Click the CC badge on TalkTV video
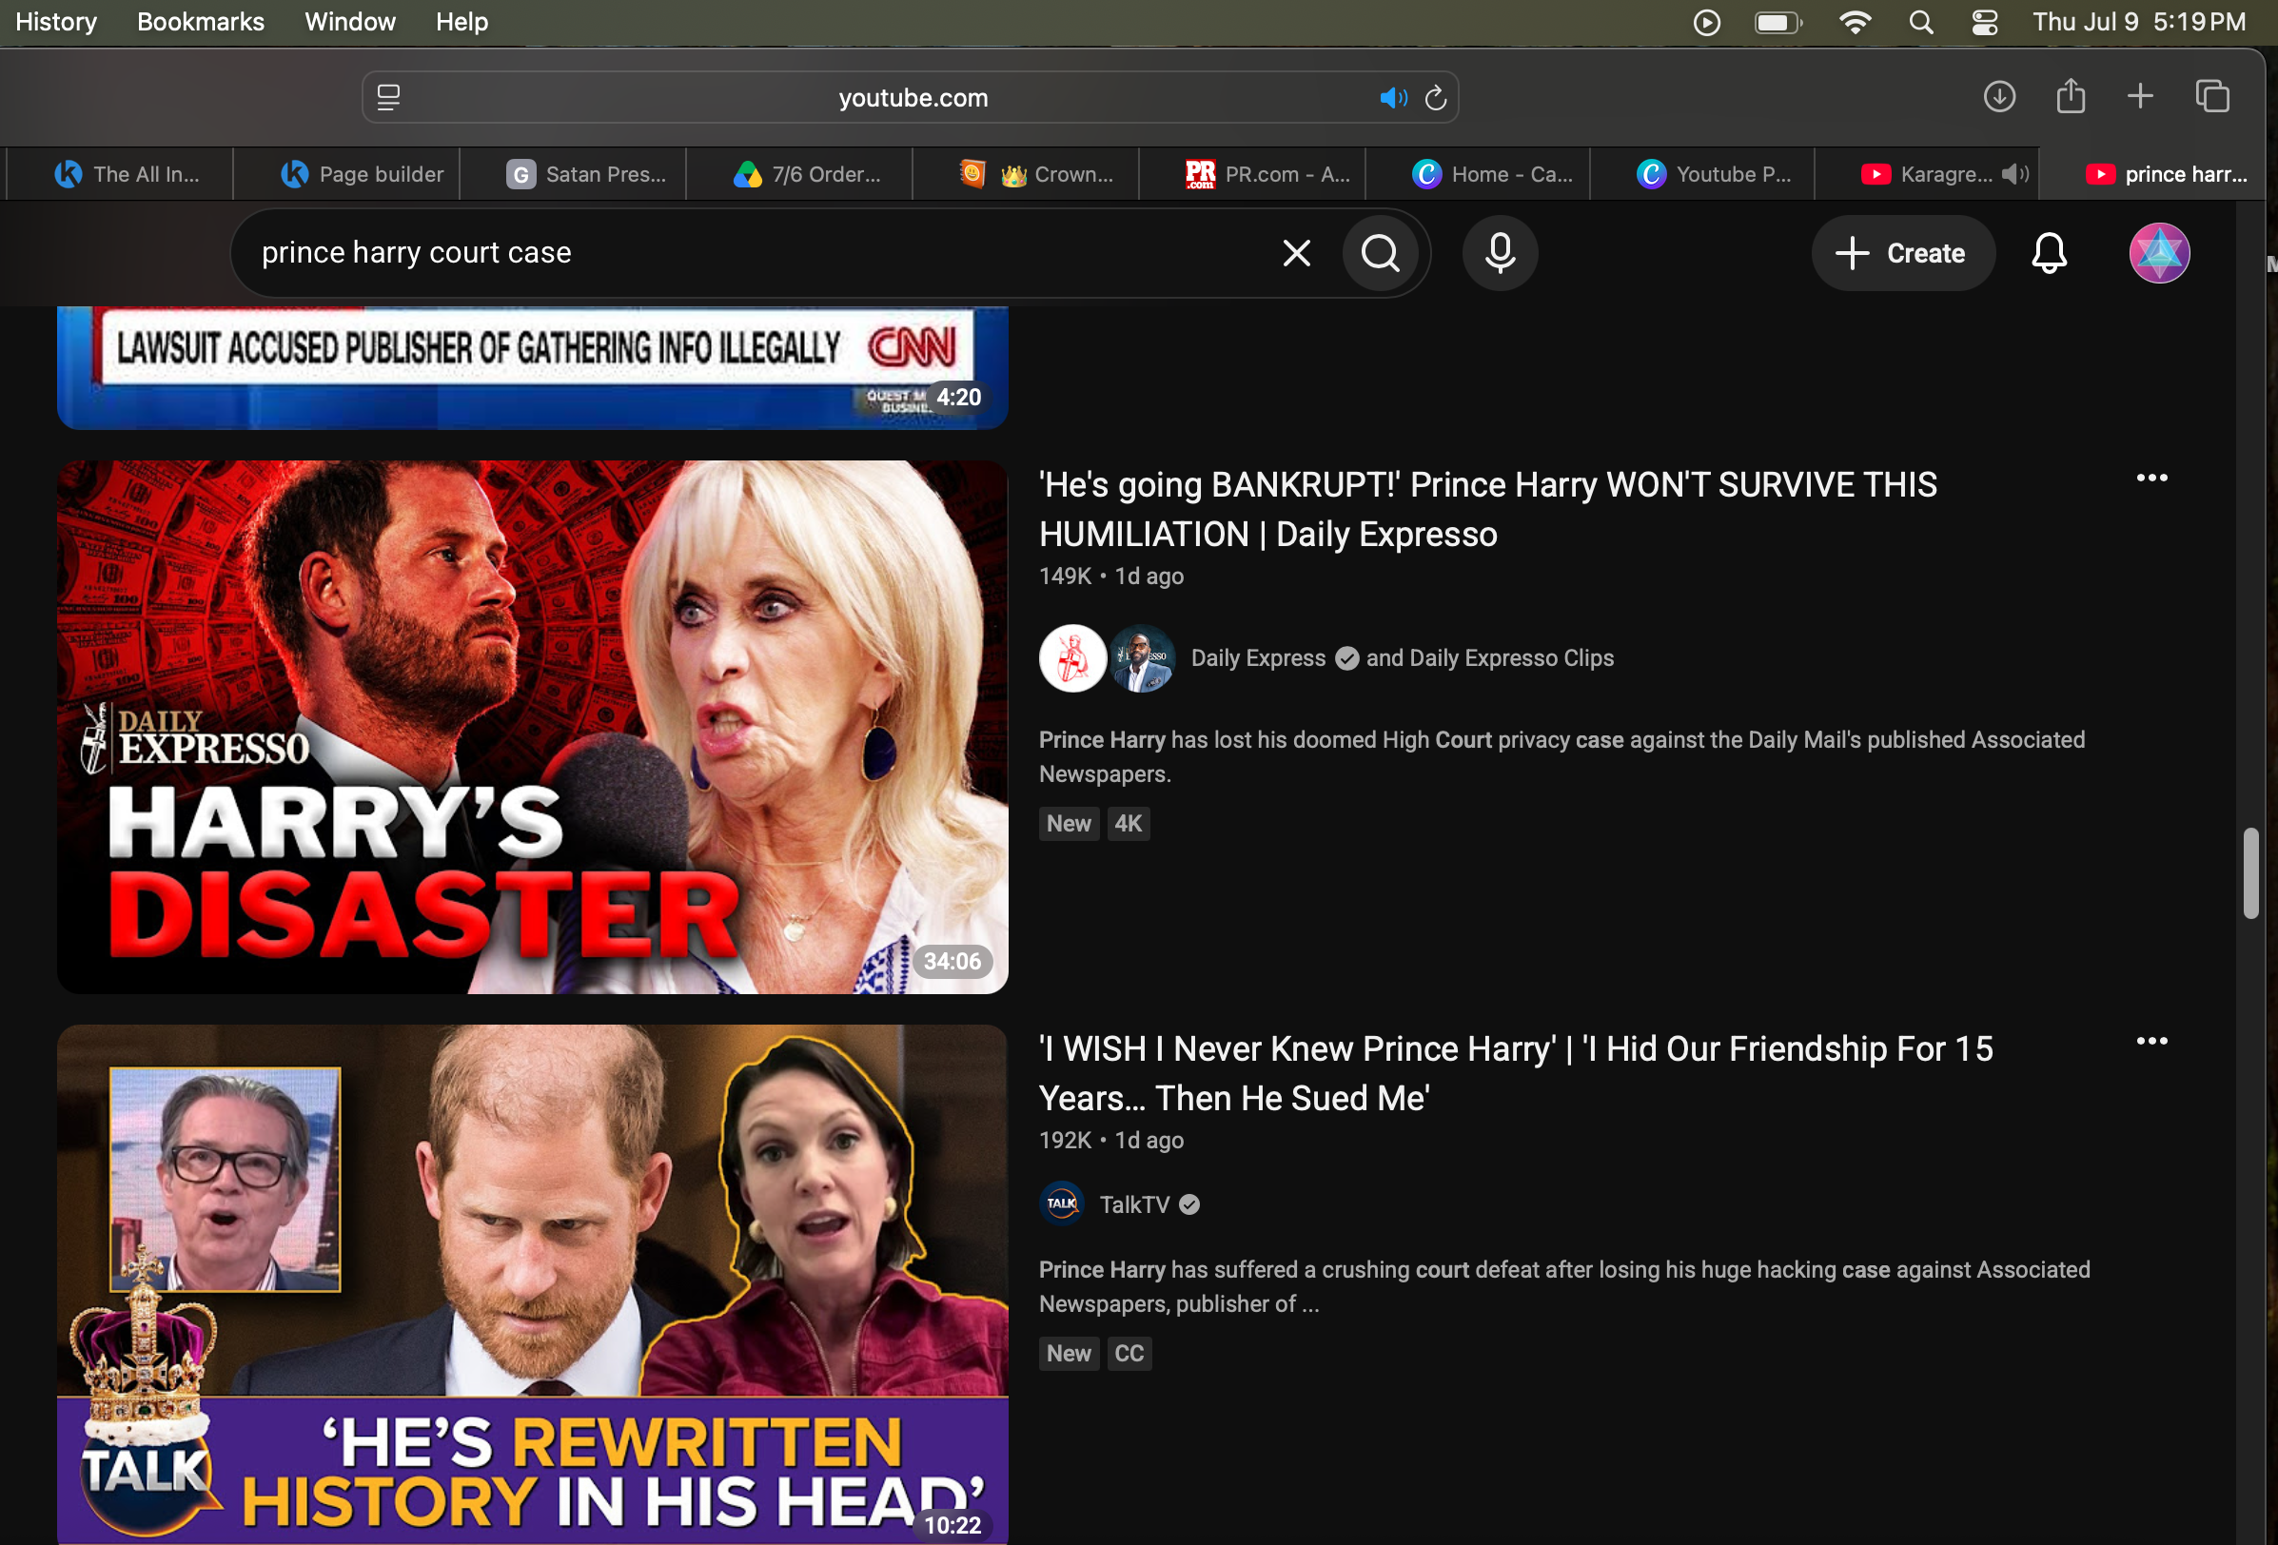The image size is (2278, 1545). click(1129, 1354)
